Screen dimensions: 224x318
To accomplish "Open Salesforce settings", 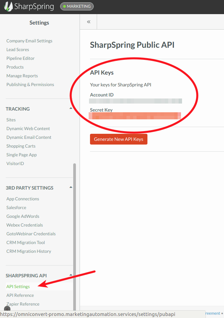I will (x=16, y=207).
